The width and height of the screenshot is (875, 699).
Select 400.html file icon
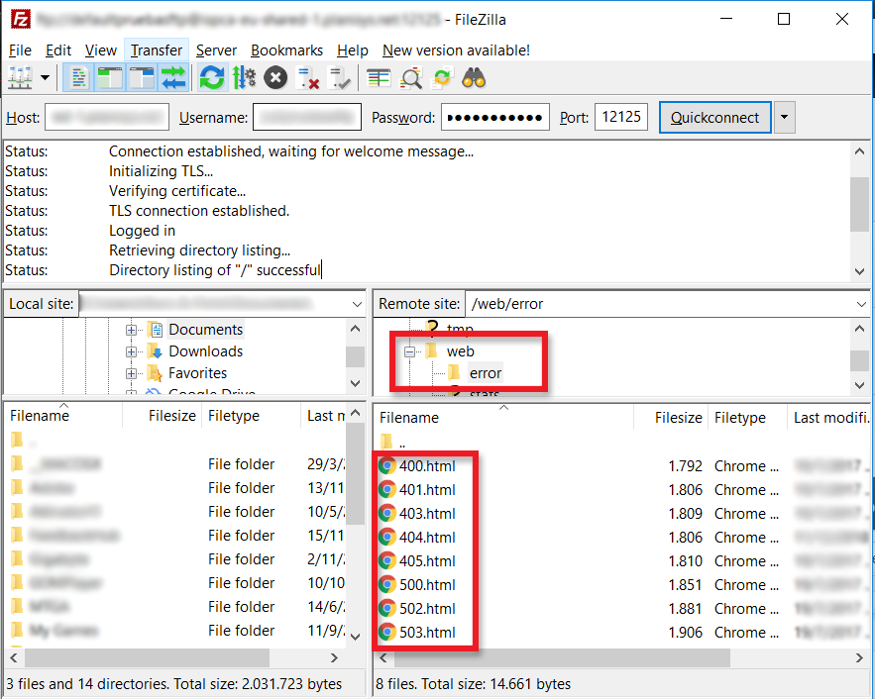tap(387, 466)
